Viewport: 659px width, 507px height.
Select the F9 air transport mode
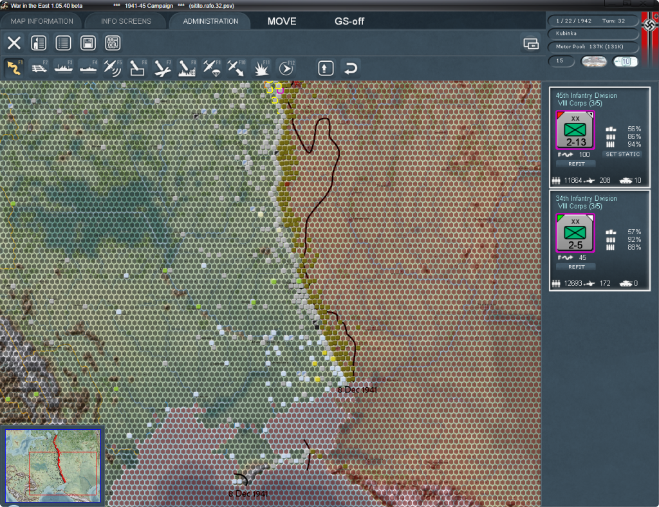click(x=211, y=68)
